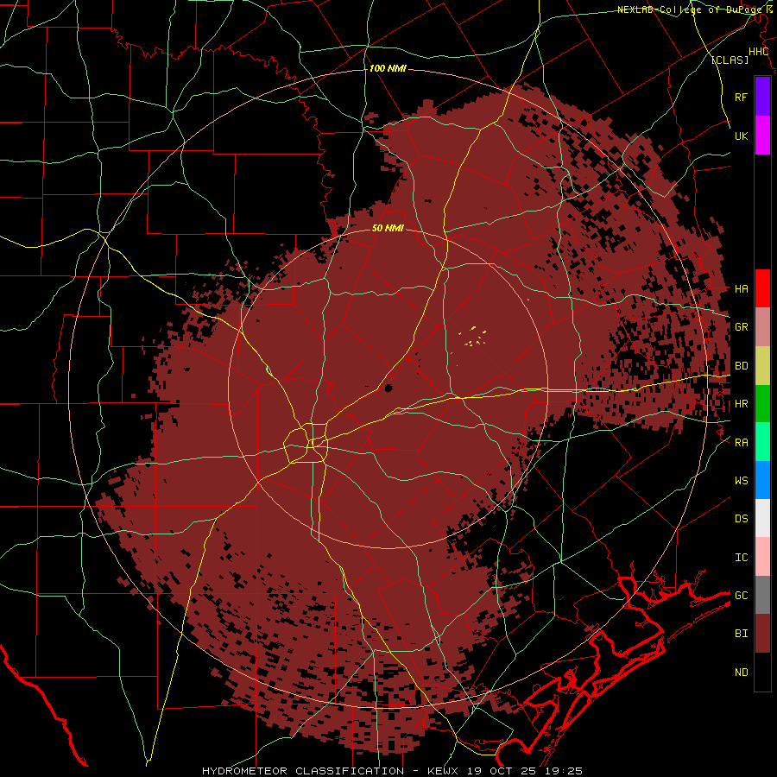Click the BD legend label
This screenshot has width=777, height=777.
click(x=741, y=366)
